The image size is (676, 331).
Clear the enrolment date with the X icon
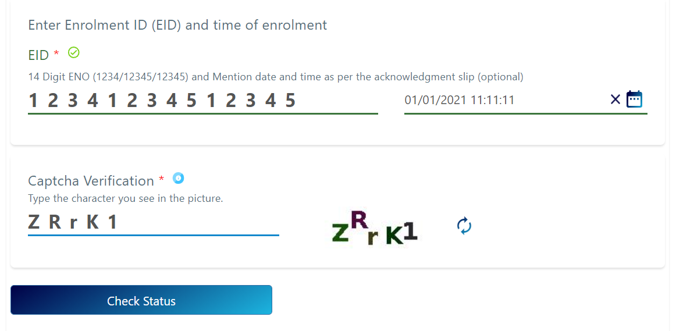pyautogui.click(x=615, y=99)
